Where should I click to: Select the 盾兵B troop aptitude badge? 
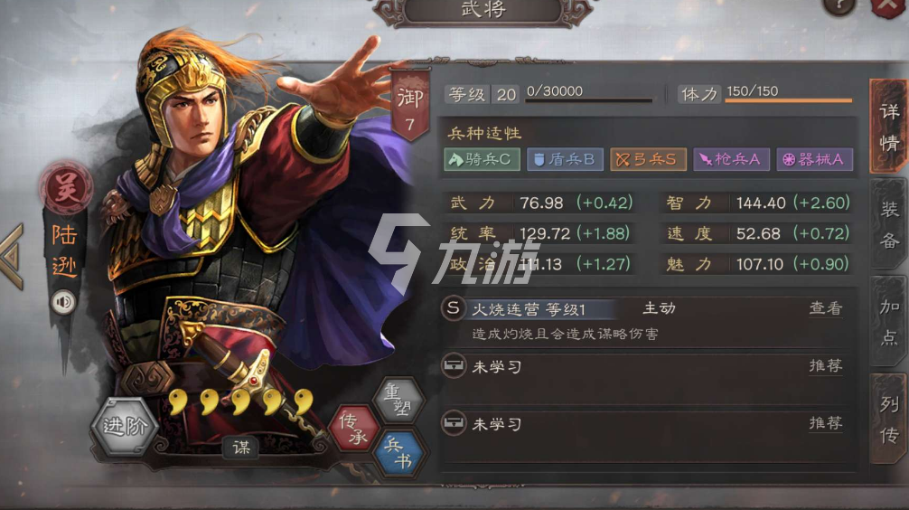565,159
